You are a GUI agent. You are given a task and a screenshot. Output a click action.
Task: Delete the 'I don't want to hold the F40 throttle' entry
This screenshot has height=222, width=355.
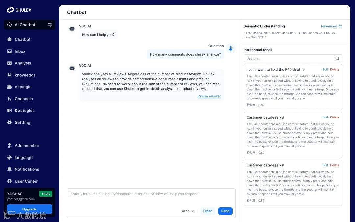pos(334,69)
